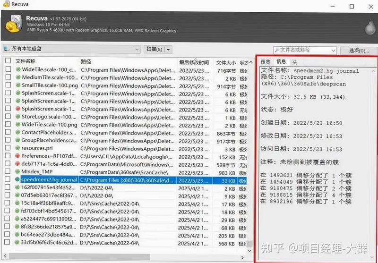The width and height of the screenshot is (378, 263).
Task: Click green status dot for GroupPlaceholder
Action: pos(17,140)
